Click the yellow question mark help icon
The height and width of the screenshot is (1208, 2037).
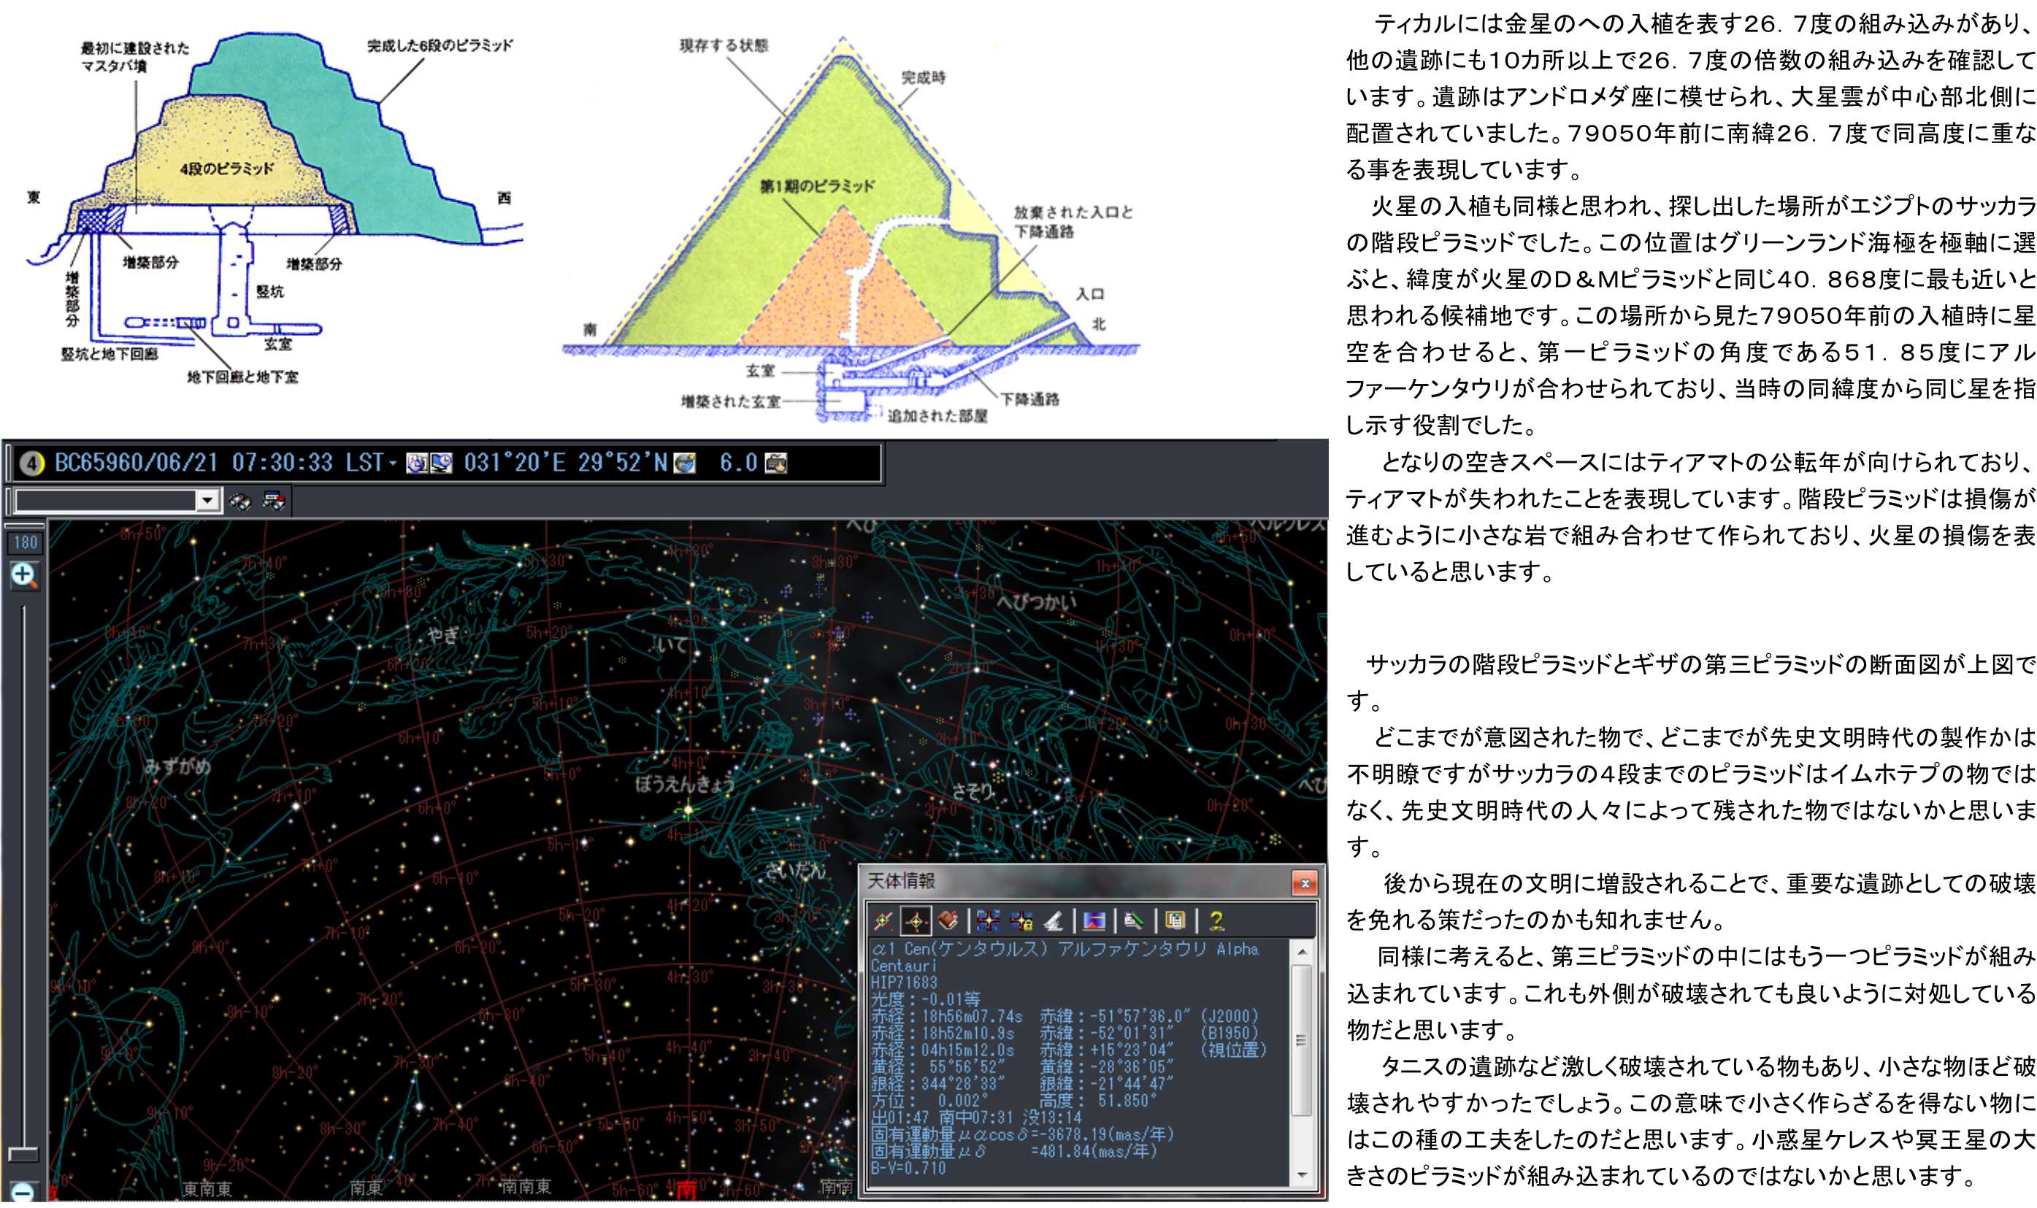(x=1216, y=921)
